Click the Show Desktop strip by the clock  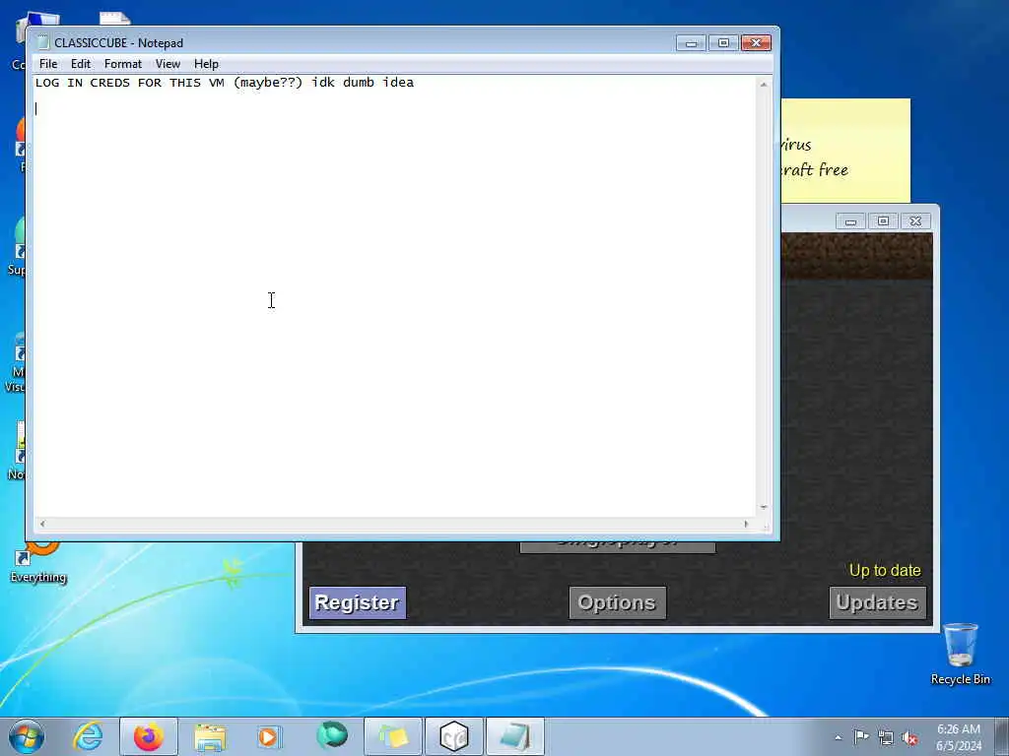(x=1001, y=736)
